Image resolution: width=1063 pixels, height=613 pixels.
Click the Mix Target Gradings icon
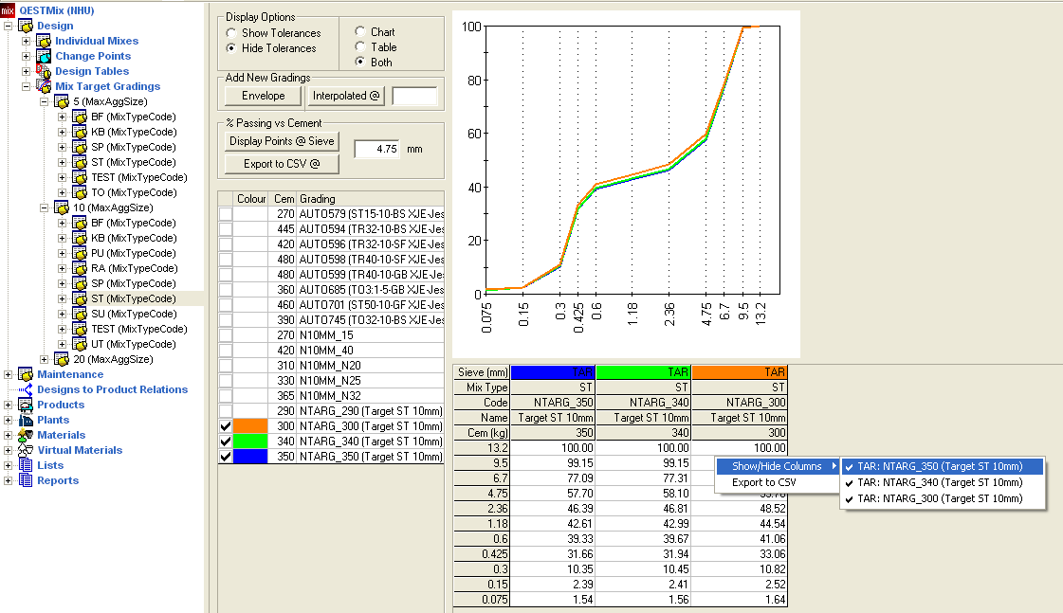point(44,86)
